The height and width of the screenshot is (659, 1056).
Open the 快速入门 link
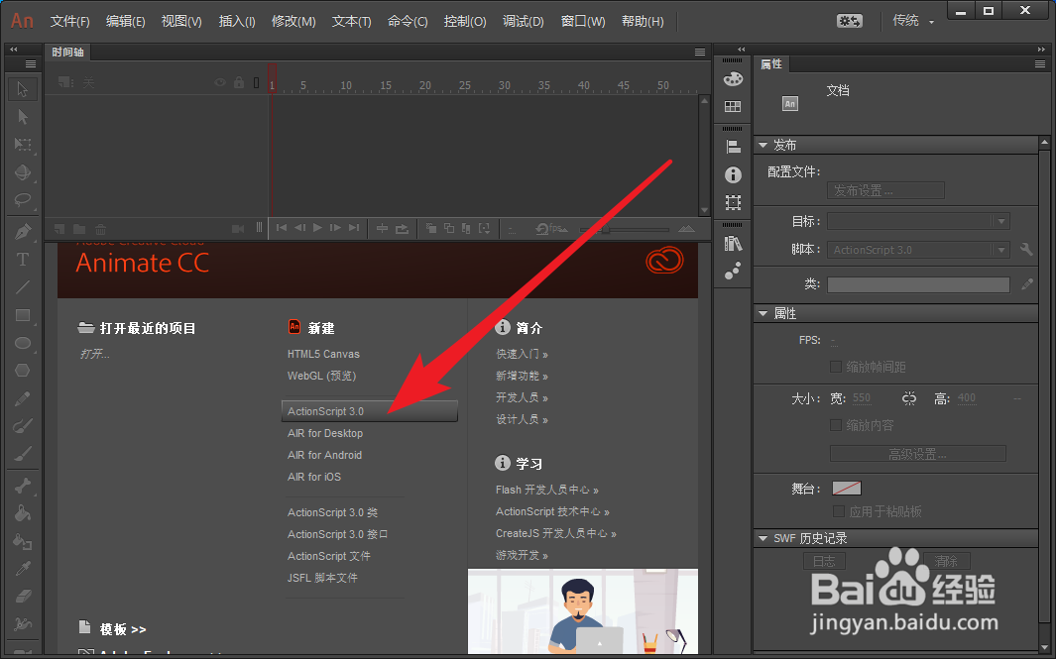tap(522, 354)
